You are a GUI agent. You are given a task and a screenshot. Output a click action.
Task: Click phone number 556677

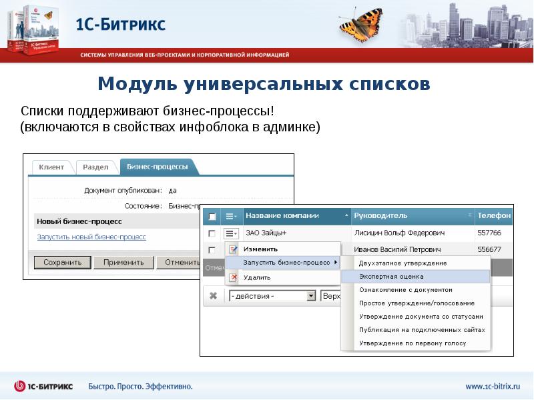click(489, 249)
